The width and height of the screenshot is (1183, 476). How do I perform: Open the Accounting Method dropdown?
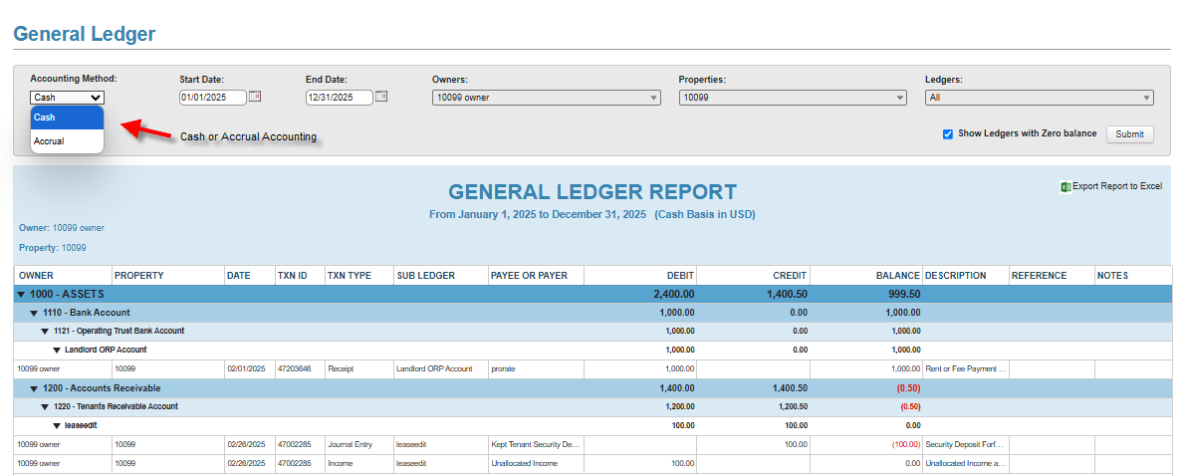coord(67,98)
